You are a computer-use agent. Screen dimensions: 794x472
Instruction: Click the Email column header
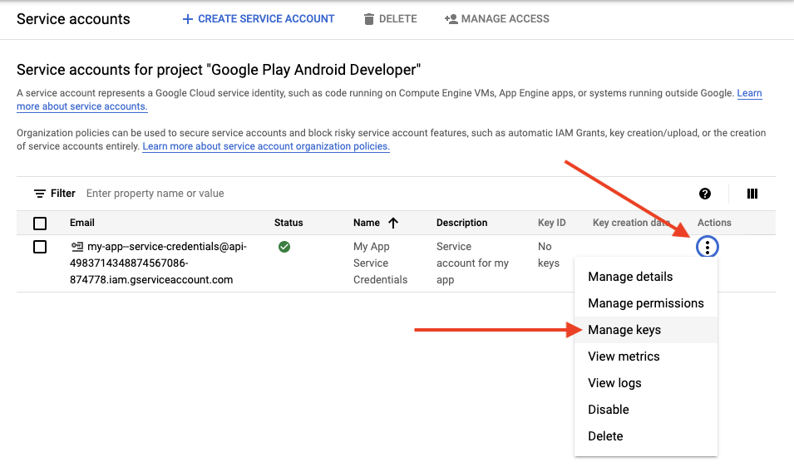(x=82, y=223)
